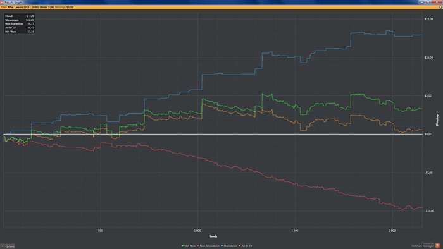The width and height of the screenshot is (443, 249).
Task: Click the $15,00 axis label
Action: click(x=428, y=19)
